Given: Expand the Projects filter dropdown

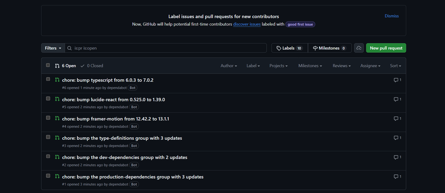Looking at the screenshot, I should [x=278, y=66].
